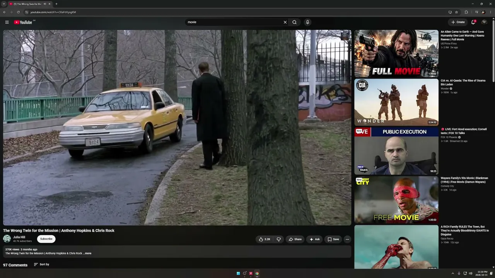The height and width of the screenshot is (278, 495).
Task: Click the Ask button
Action: (314, 239)
